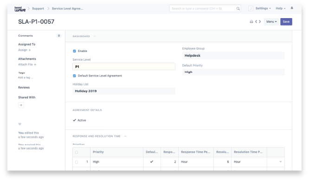309x181 pixels.
Task: Toggle the Enable checkbox
Action: coord(74,51)
